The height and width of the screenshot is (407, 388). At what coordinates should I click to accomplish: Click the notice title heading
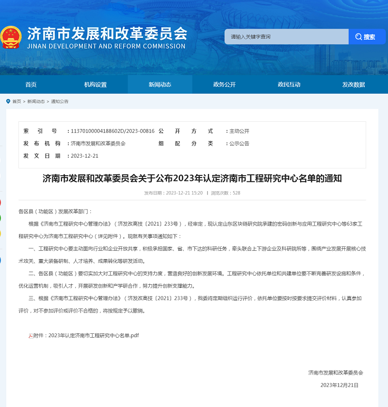pyautogui.click(x=192, y=179)
